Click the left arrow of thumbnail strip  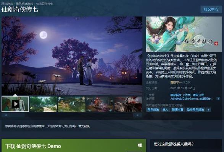6,115
